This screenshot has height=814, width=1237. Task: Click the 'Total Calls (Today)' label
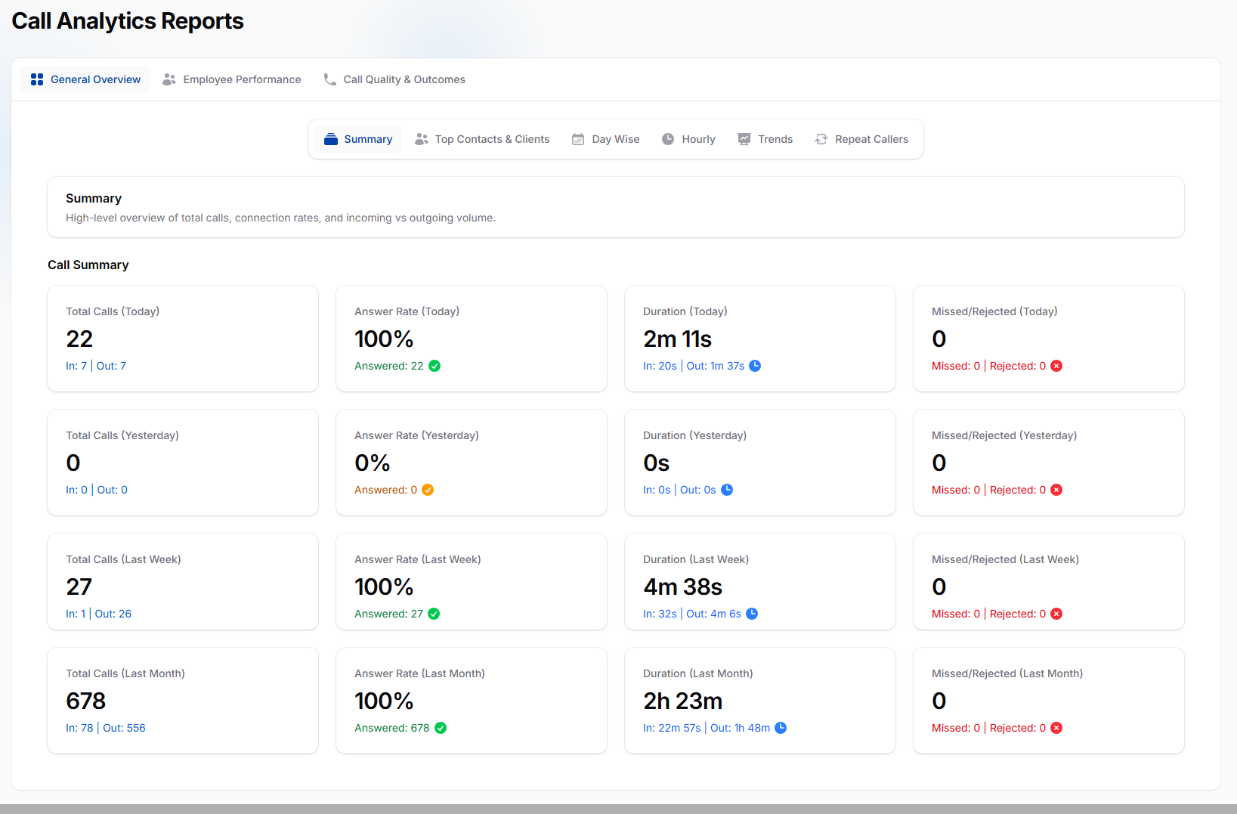click(113, 311)
